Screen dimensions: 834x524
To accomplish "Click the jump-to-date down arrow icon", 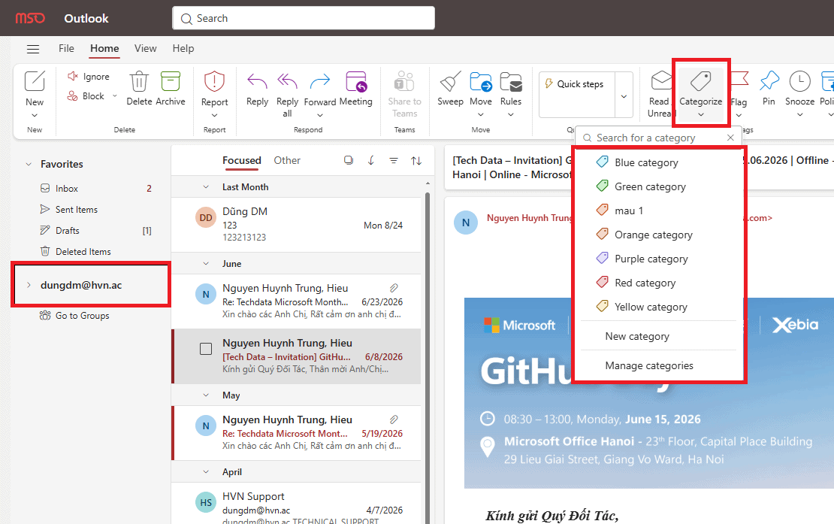I will click(x=371, y=160).
